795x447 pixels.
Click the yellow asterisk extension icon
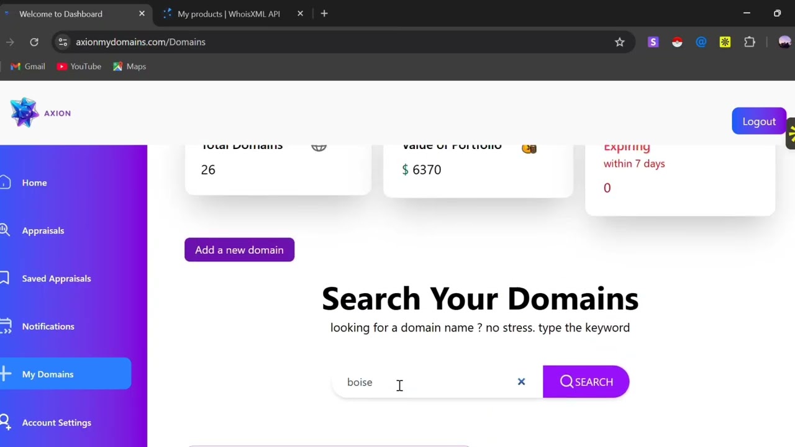click(725, 42)
